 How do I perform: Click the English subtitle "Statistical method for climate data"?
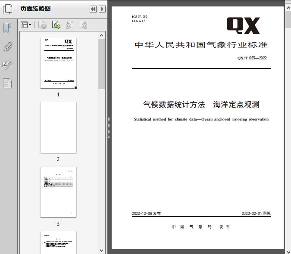pyautogui.click(x=166, y=119)
